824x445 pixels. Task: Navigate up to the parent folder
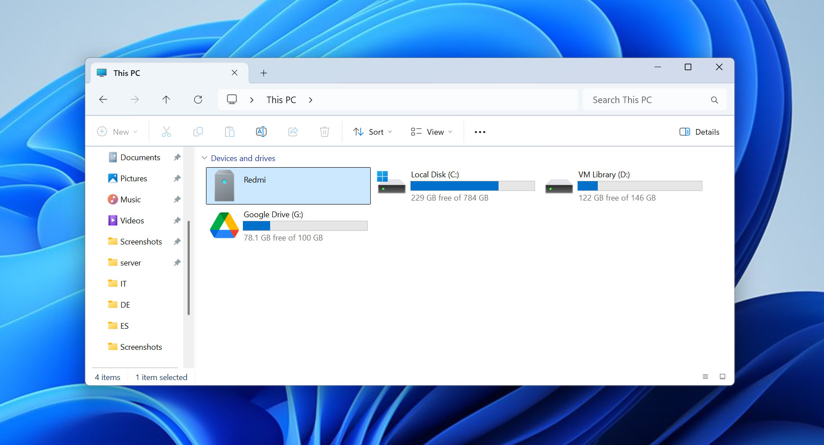[166, 100]
